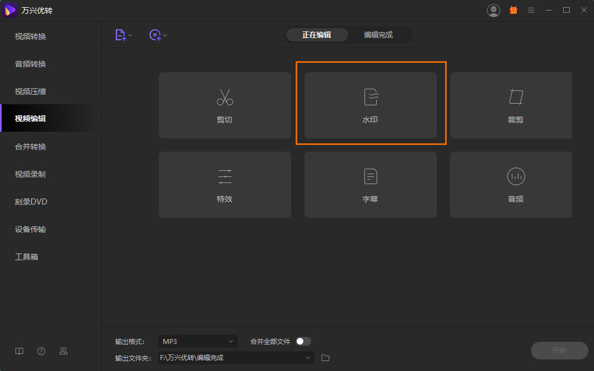Screen dimensions: 594x371
Task: Click the gift box icon
Action: pyautogui.click(x=513, y=10)
